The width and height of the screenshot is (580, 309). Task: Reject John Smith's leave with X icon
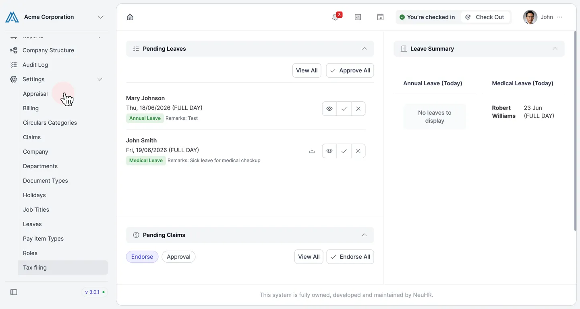tap(358, 151)
